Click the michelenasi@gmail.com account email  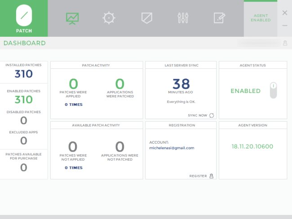(x=172, y=148)
